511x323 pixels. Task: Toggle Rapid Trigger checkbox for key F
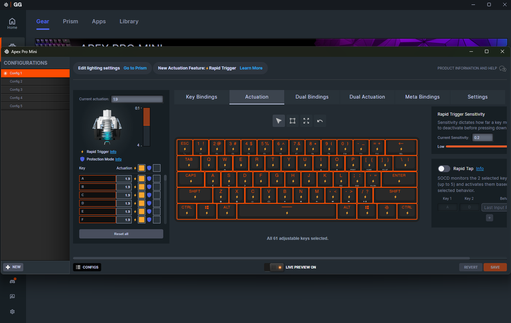click(x=141, y=219)
